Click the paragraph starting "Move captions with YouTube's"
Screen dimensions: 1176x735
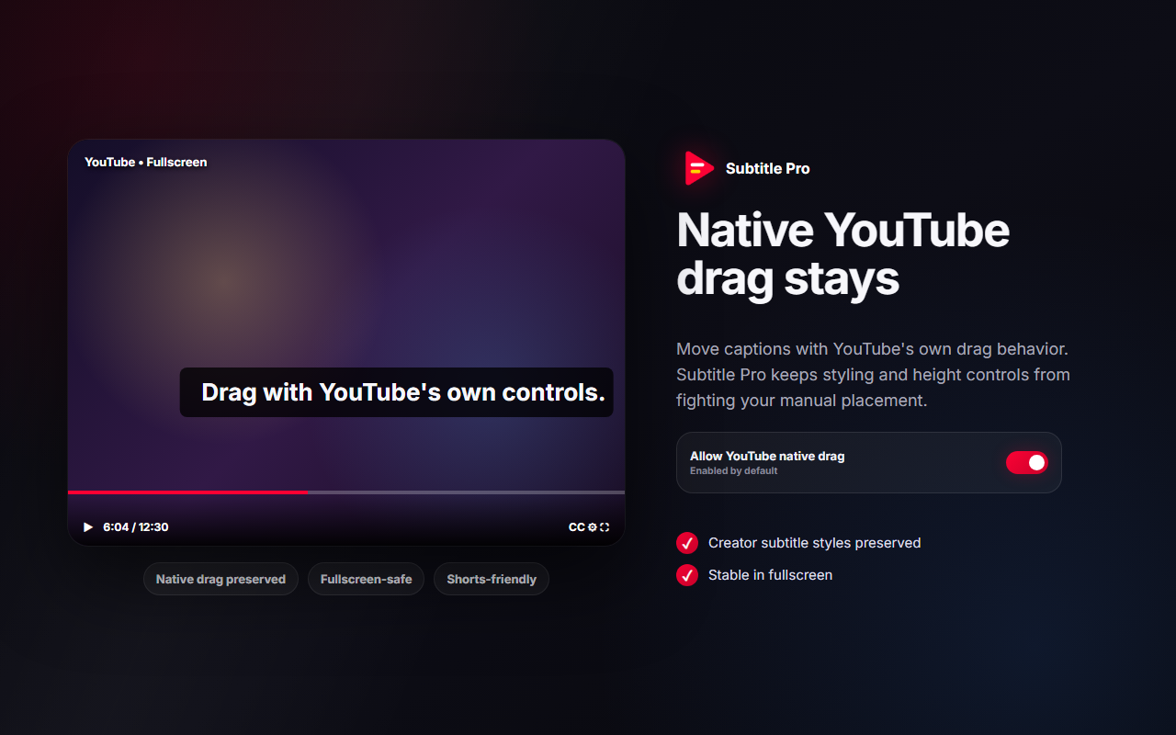pos(873,375)
